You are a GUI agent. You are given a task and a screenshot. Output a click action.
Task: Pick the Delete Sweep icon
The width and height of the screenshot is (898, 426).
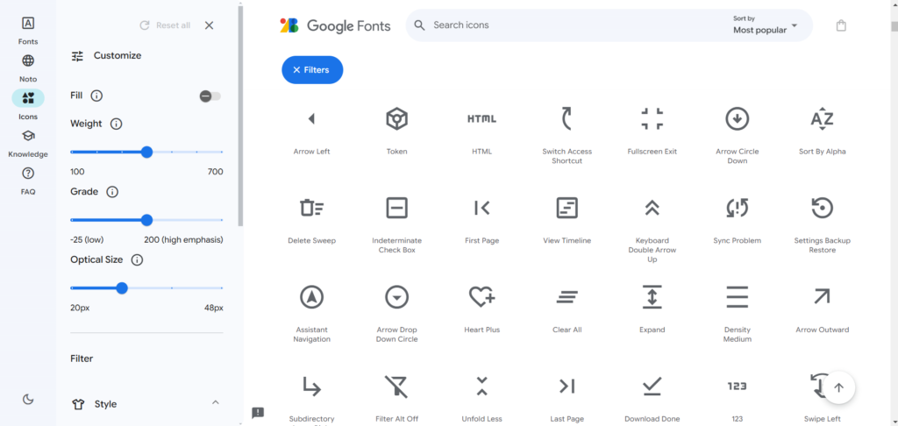click(311, 208)
